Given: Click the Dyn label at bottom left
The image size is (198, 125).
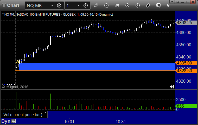Looking at the screenshot, I should (x=6, y=121).
